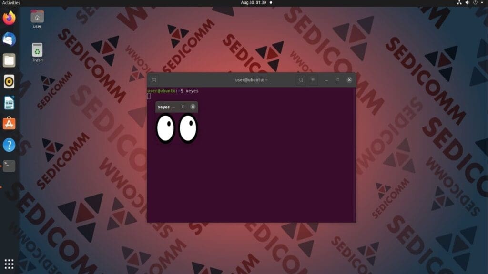Image resolution: width=488 pixels, height=274 pixels.
Task: Open Thunderbird Mail from the dock
Action: tap(9, 39)
